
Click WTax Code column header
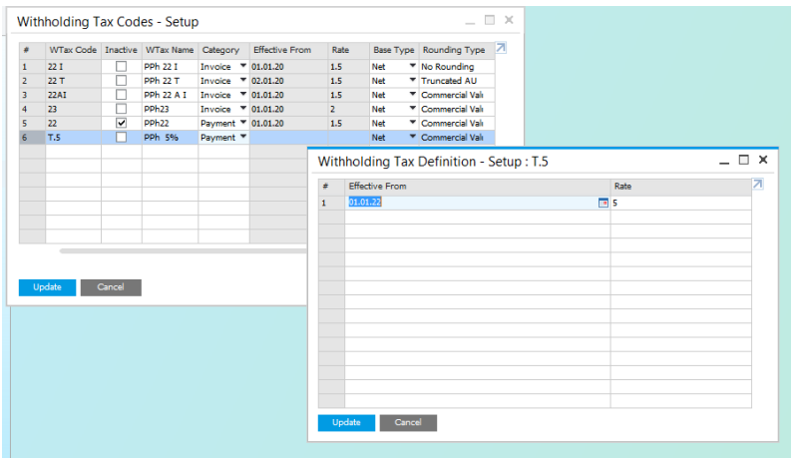(x=73, y=50)
